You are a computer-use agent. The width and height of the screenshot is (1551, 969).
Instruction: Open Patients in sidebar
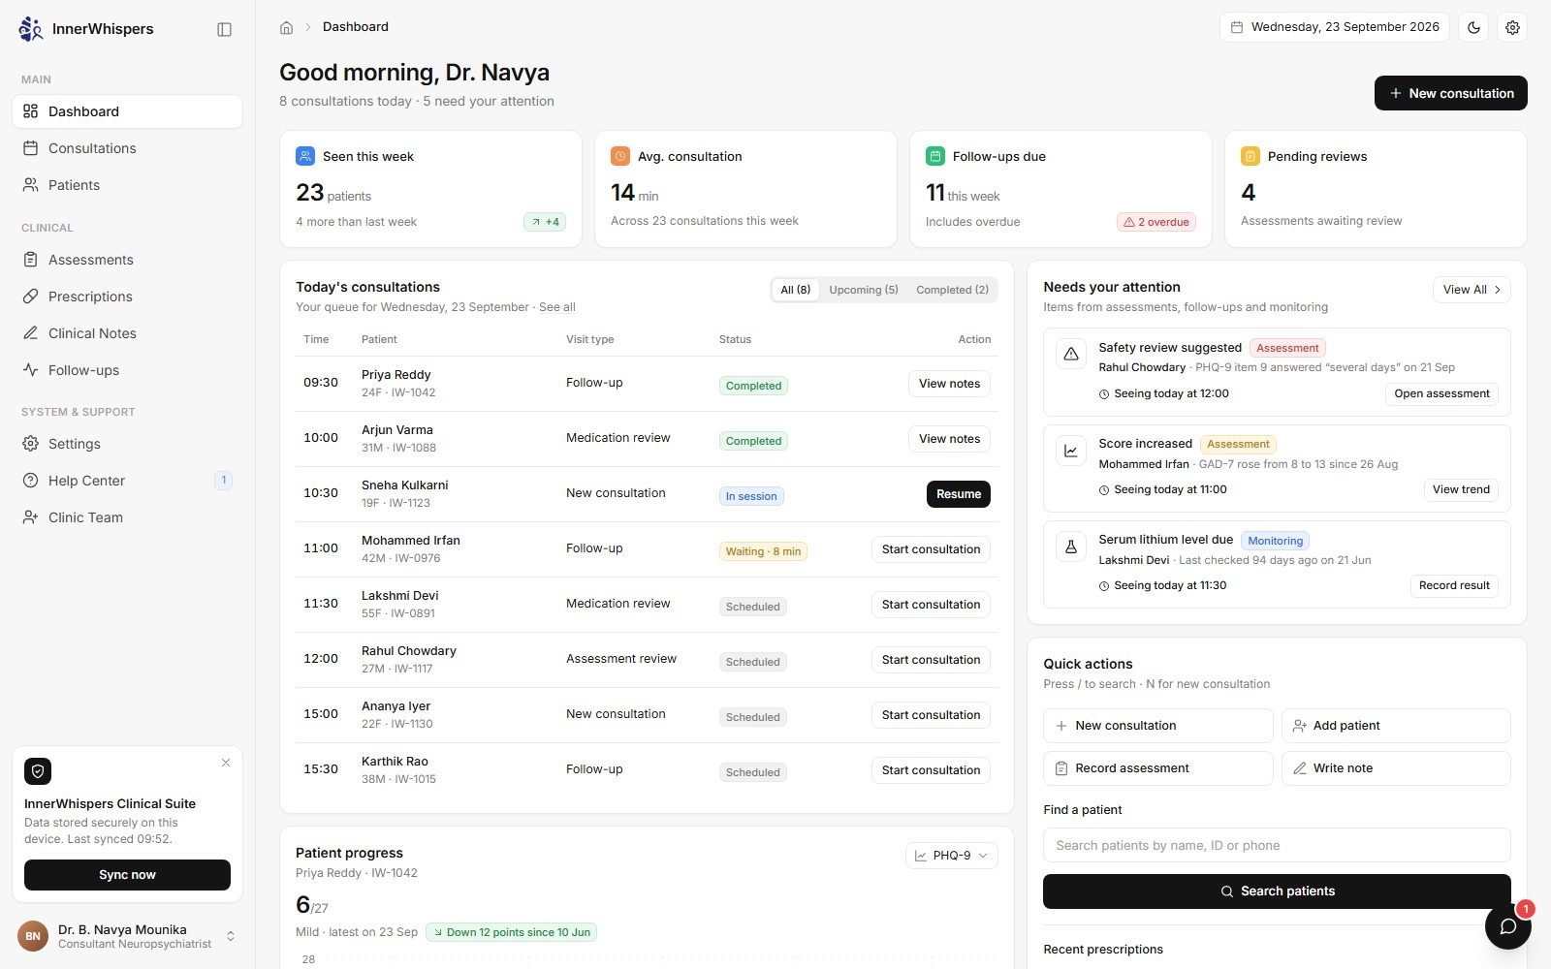128,185
